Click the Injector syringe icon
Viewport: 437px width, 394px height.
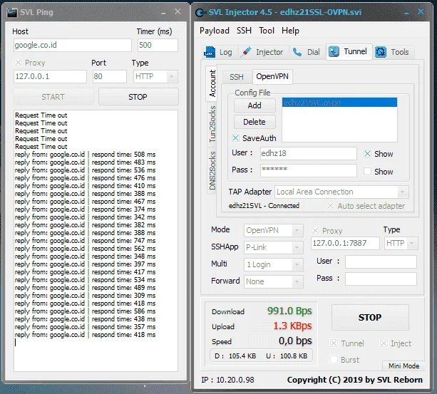click(246, 52)
